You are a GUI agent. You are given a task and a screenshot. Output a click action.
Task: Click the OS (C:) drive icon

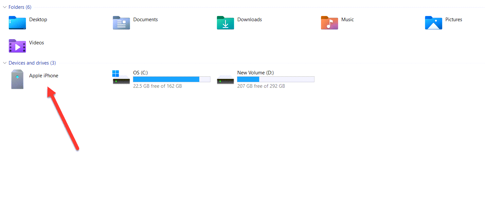(x=121, y=78)
